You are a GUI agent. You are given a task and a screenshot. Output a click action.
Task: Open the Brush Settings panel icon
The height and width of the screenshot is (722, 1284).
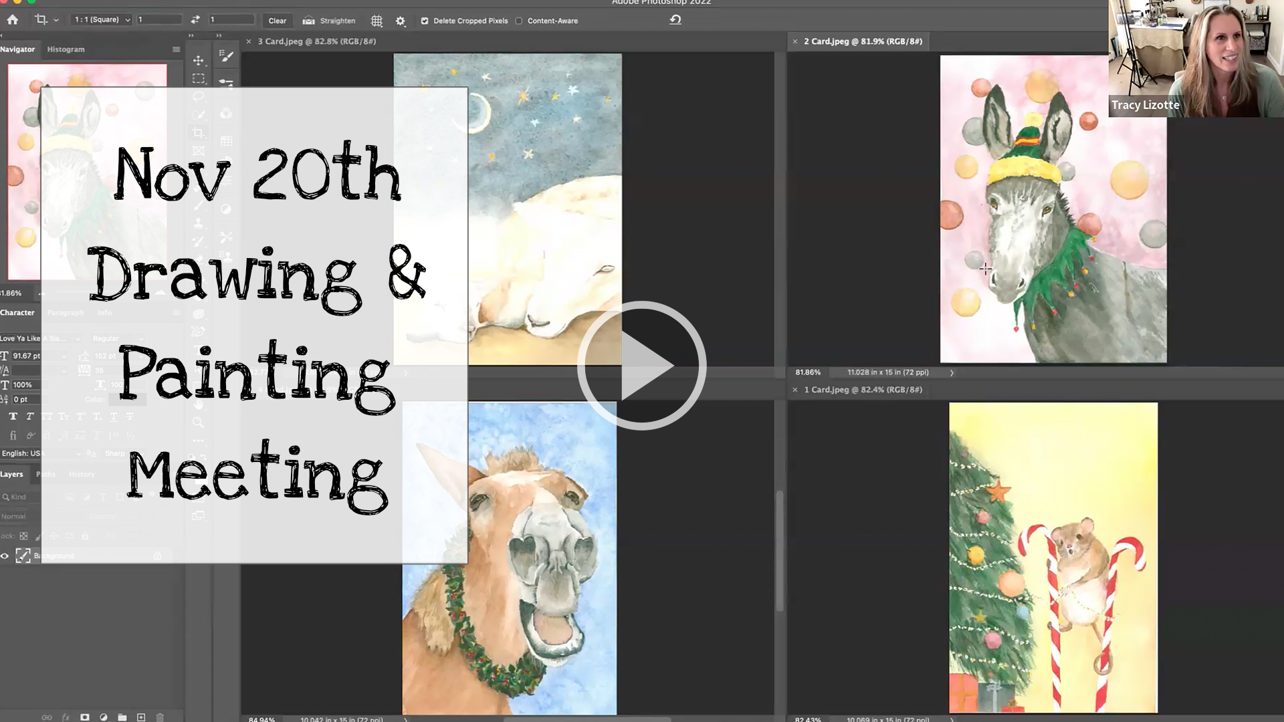point(227,57)
